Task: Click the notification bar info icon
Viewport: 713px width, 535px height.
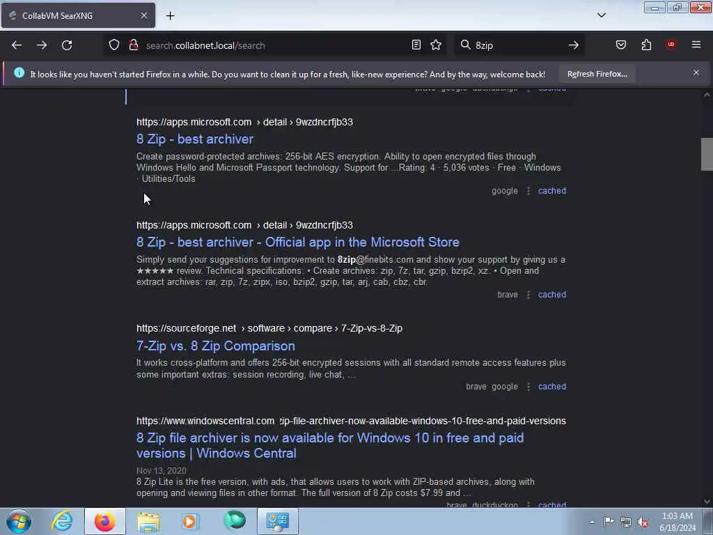Action: click(19, 72)
